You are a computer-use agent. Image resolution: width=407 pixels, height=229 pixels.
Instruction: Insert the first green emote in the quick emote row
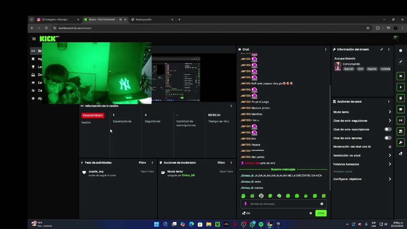coord(243,196)
